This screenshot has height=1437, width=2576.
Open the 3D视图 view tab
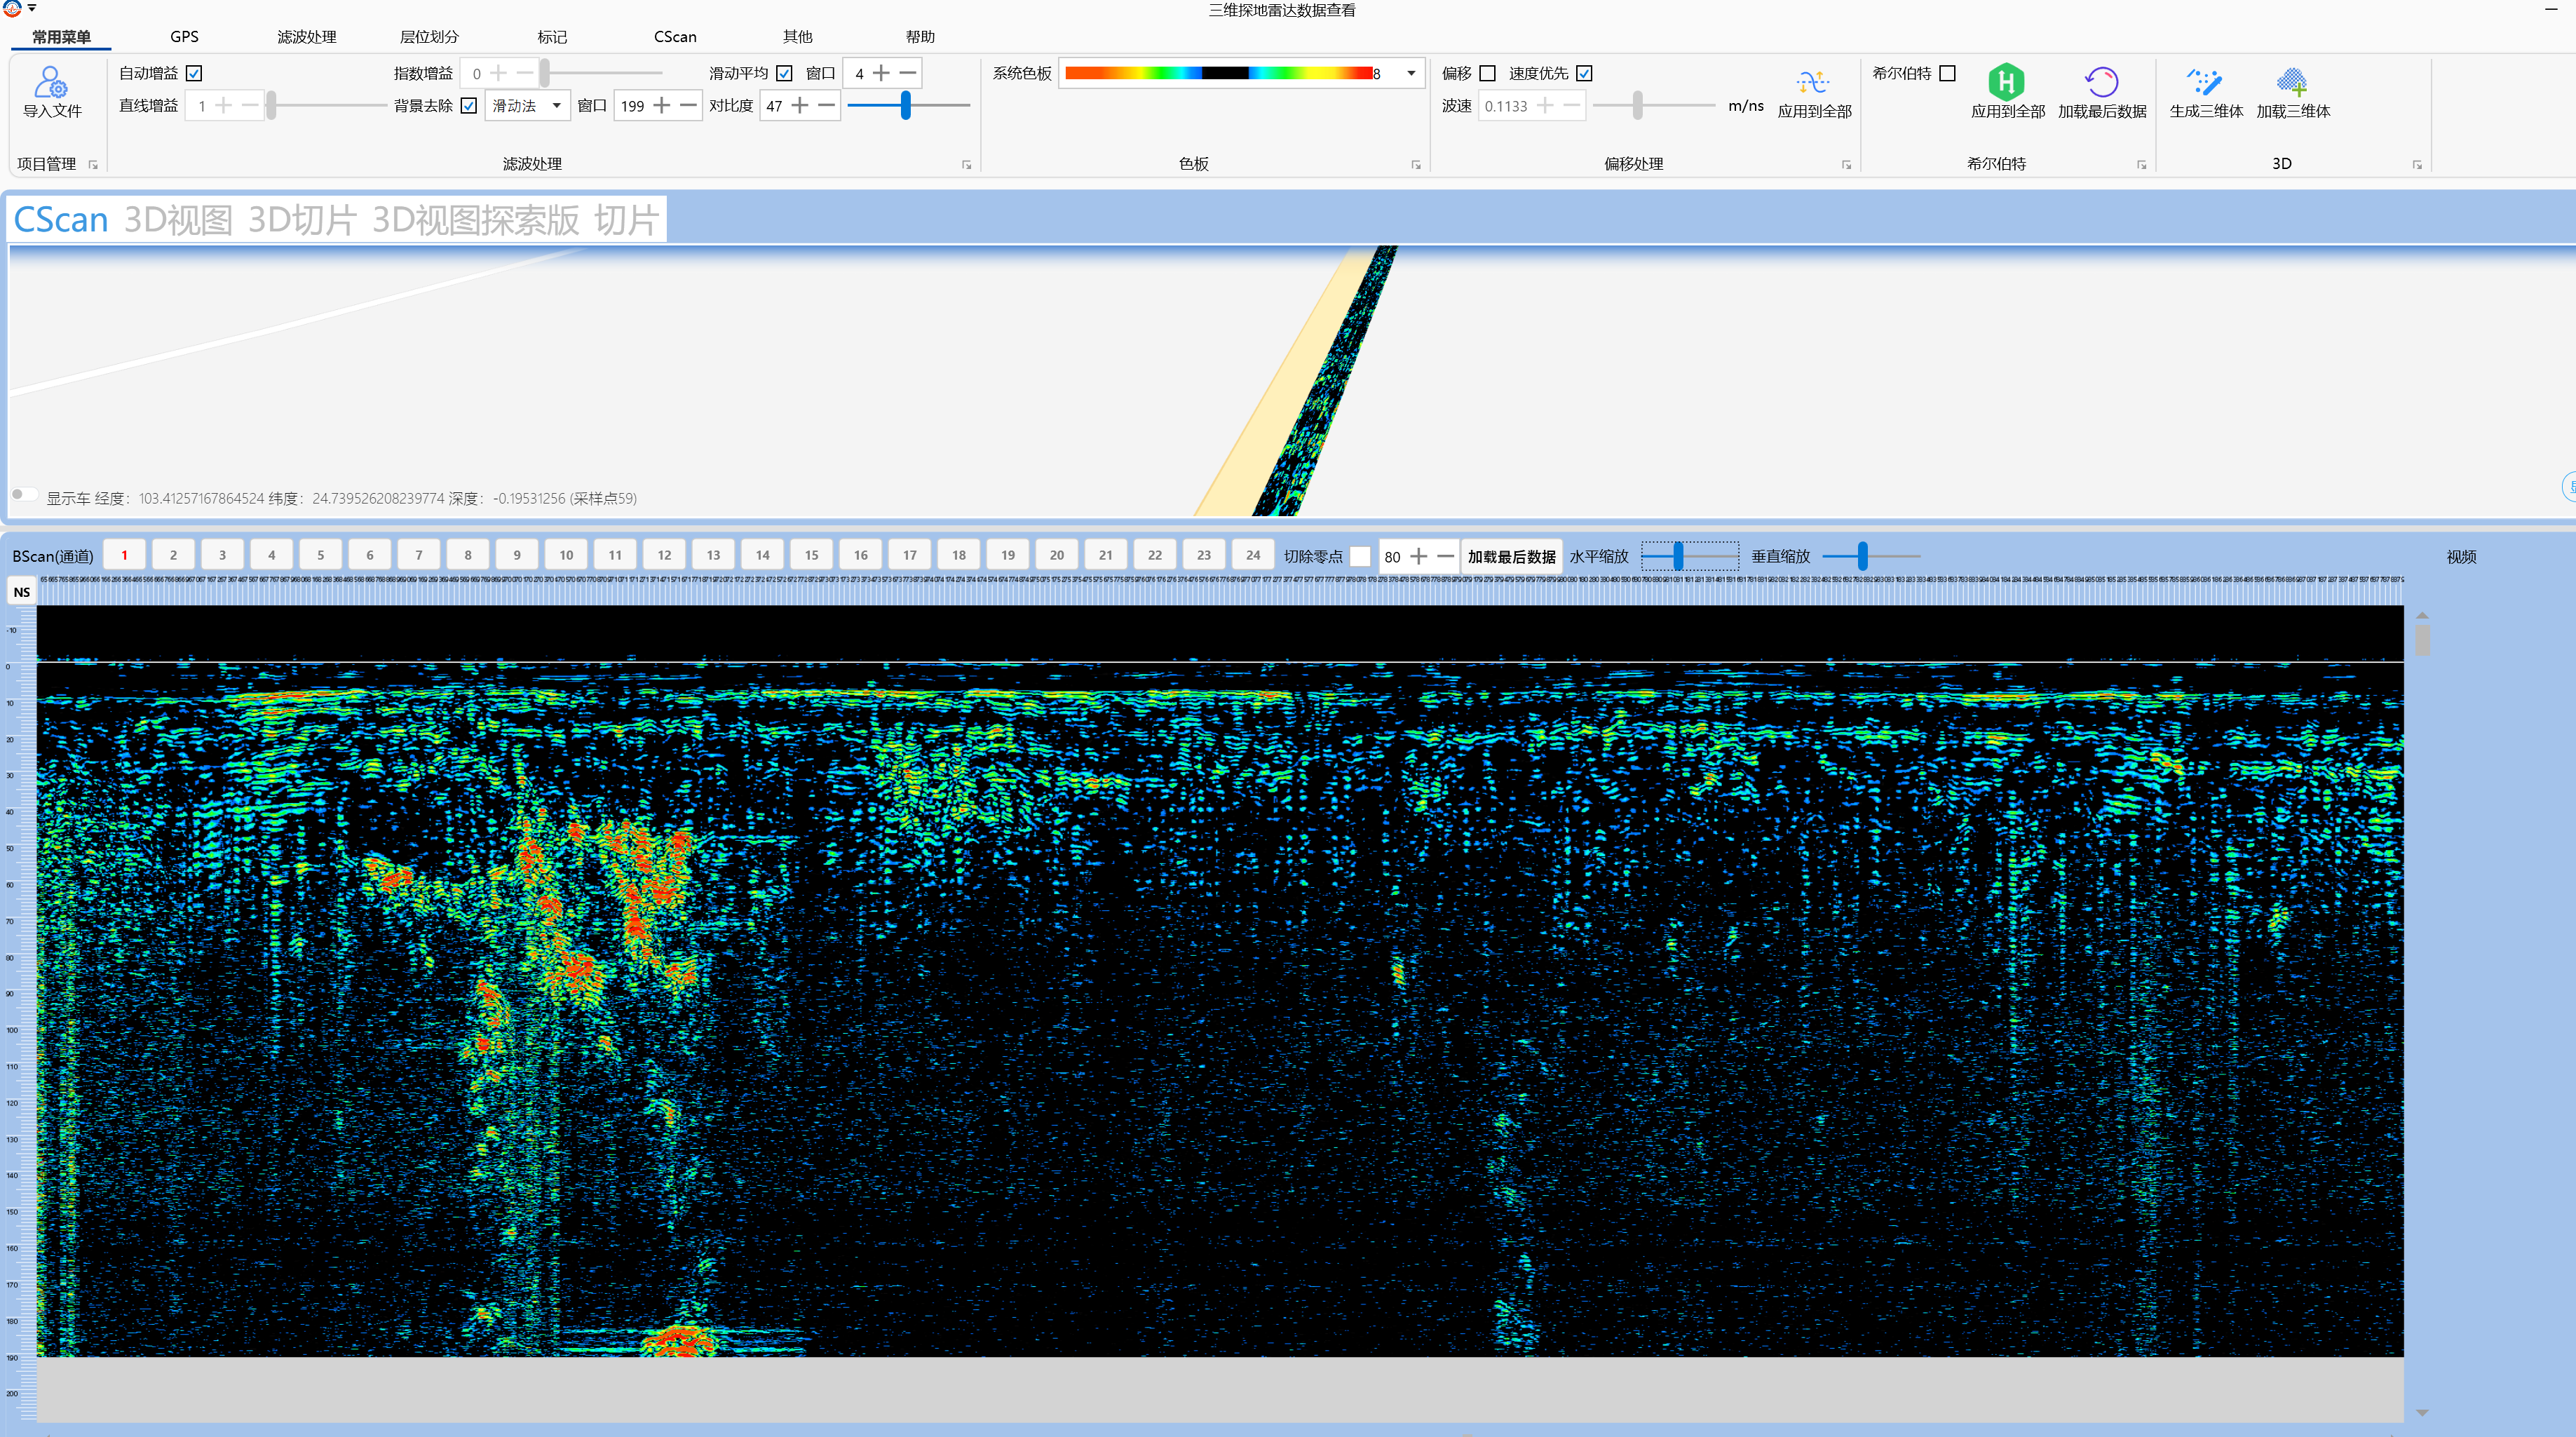[178, 220]
